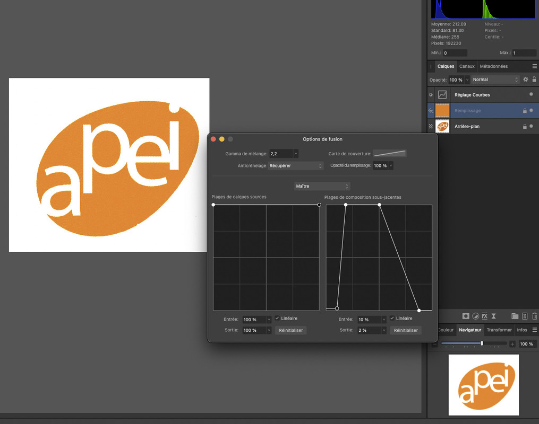Click the layer Opacité 100 % field

point(457,80)
